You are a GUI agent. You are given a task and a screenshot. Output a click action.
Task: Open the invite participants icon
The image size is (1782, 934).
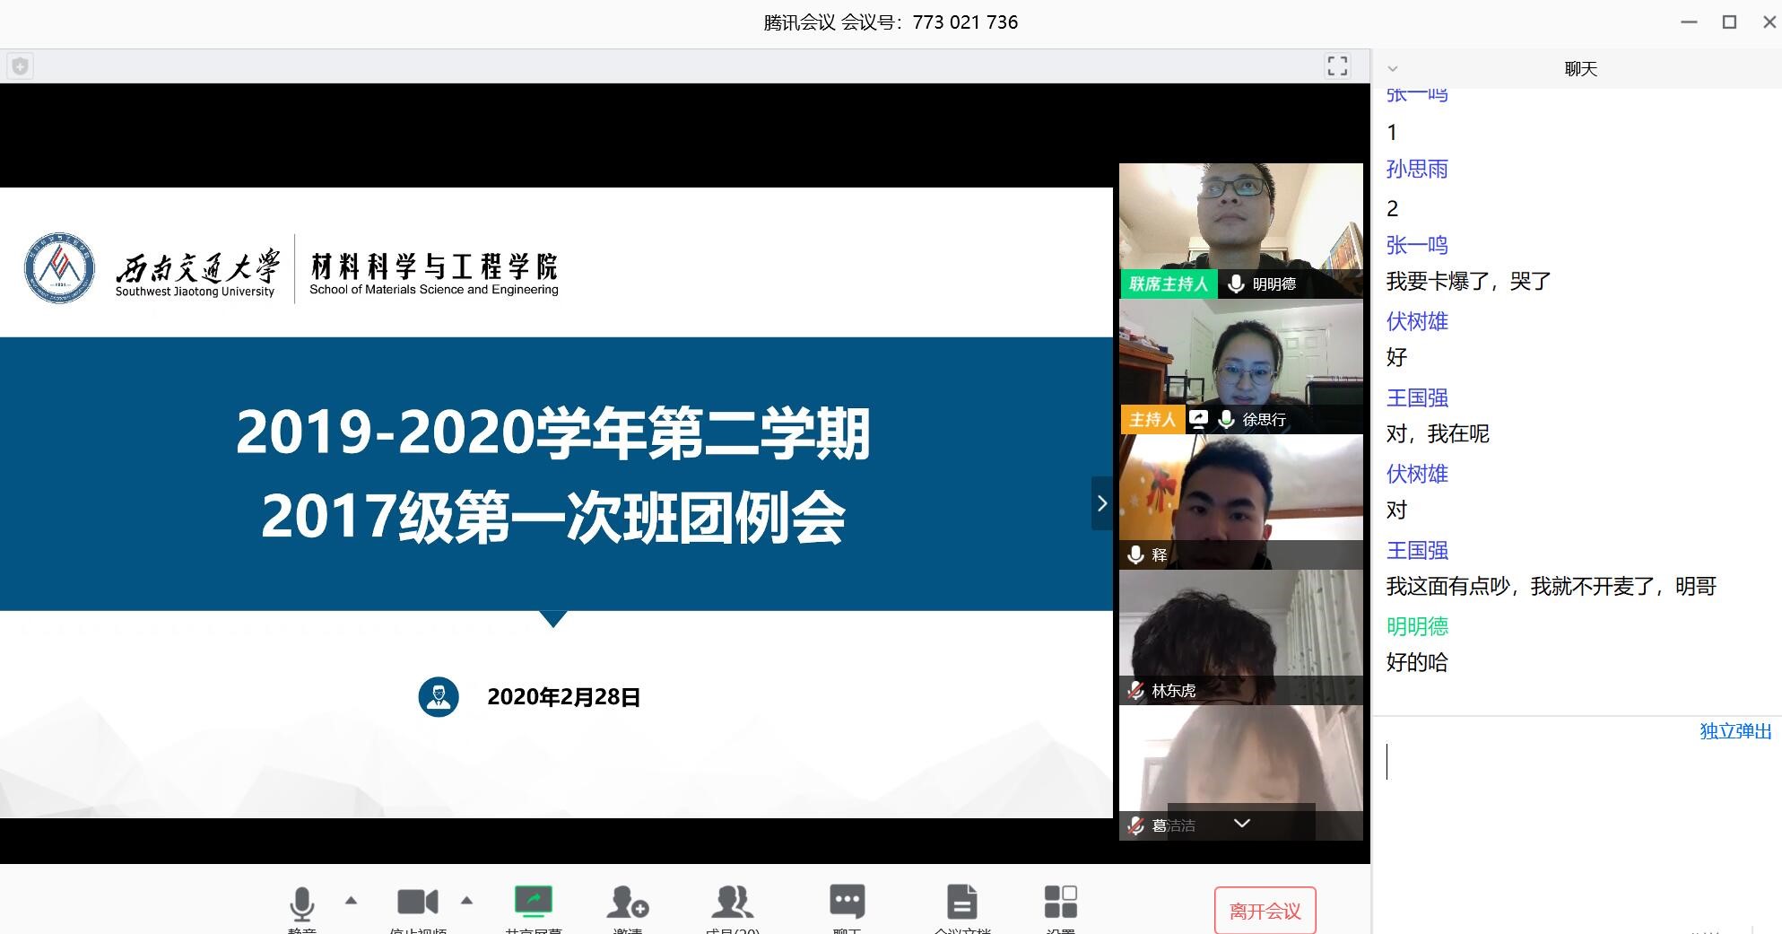pyautogui.click(x=627, y=903)
